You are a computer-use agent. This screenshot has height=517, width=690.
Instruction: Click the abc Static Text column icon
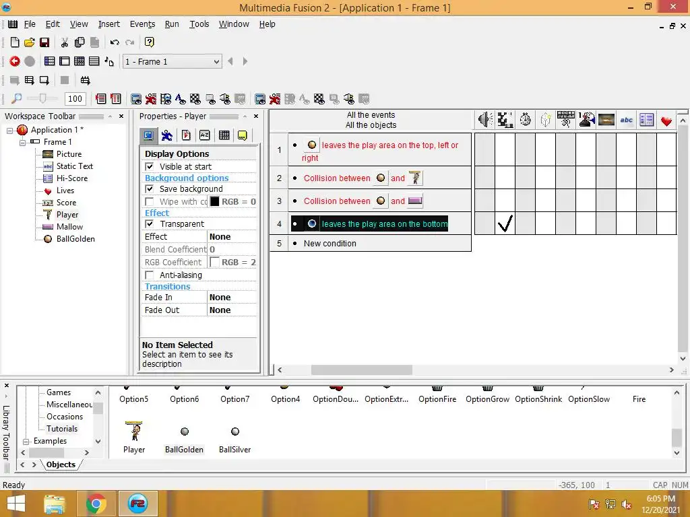tap(627, 120)
